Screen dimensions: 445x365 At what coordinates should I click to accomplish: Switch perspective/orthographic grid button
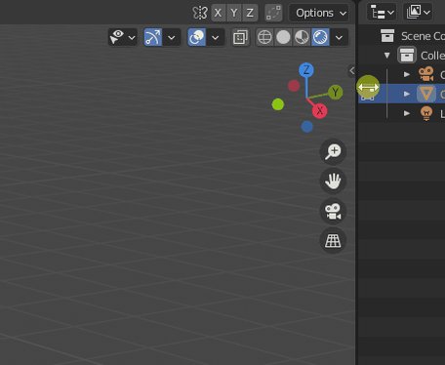[x=333, y=241]
